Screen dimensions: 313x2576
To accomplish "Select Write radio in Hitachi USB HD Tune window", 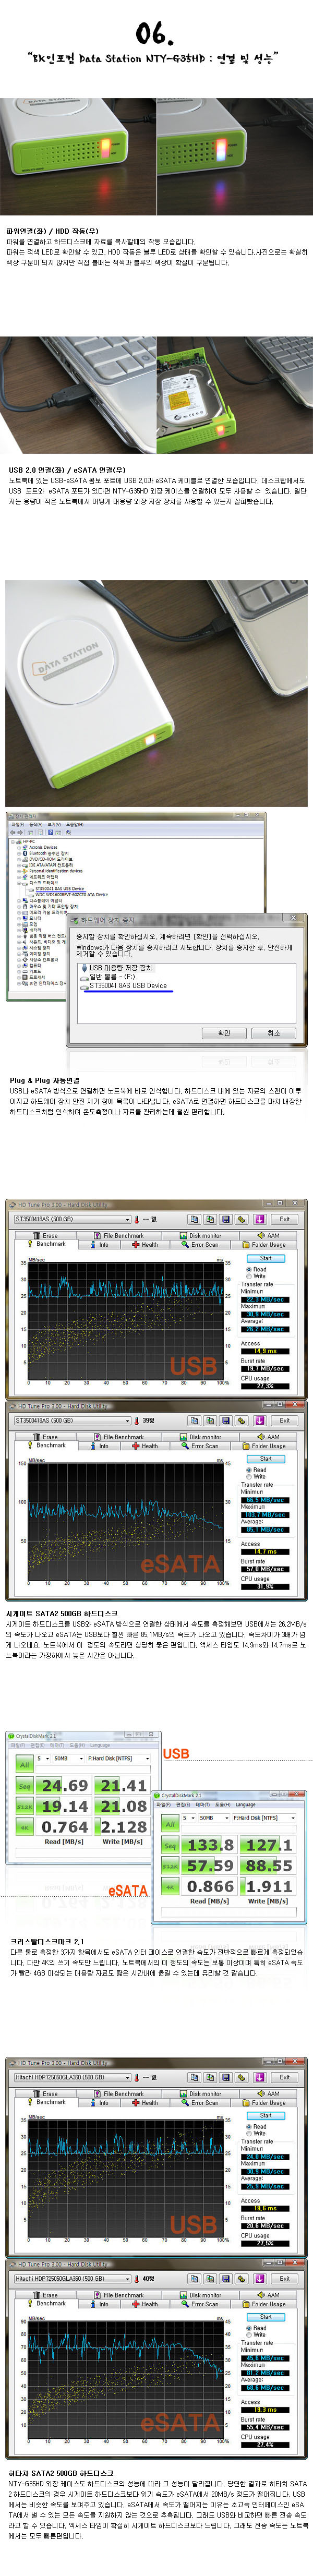I will click(257, 2133).
